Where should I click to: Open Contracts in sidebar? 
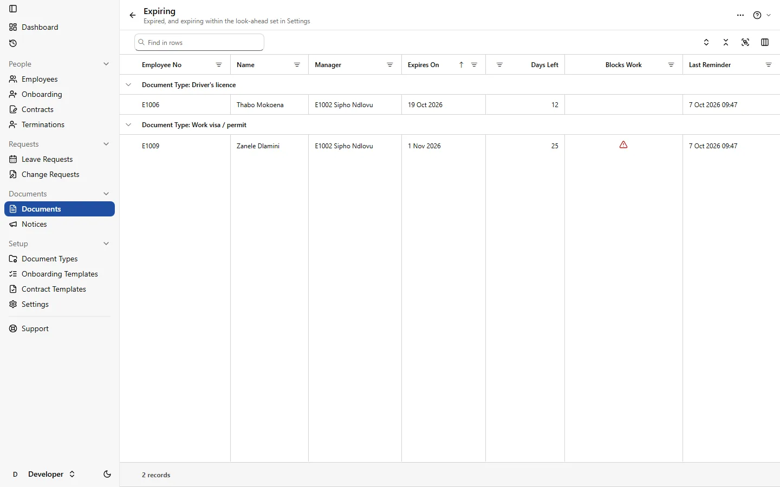tap(60, 109)
